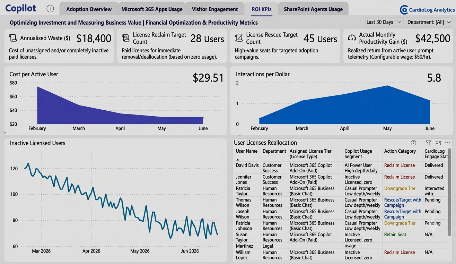Click the $42,500 productivity gain value
This screenshot has height=264, width=456.
pos(433,38)
